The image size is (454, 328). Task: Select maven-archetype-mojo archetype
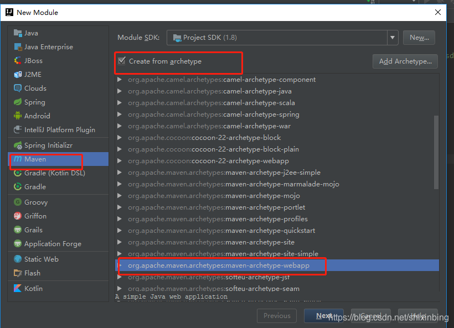pos(277,196)
